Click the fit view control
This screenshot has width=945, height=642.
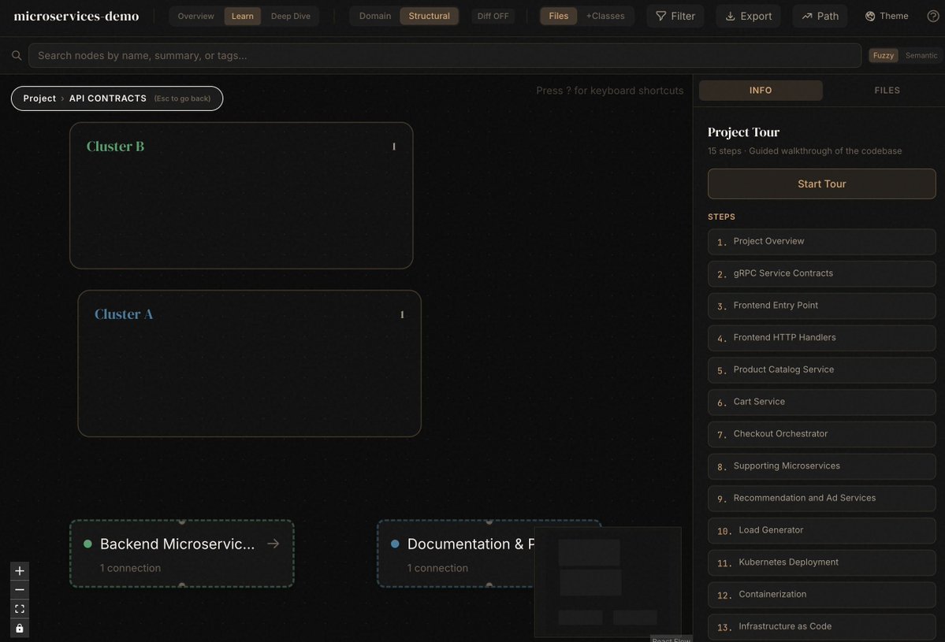coord(19,609)
